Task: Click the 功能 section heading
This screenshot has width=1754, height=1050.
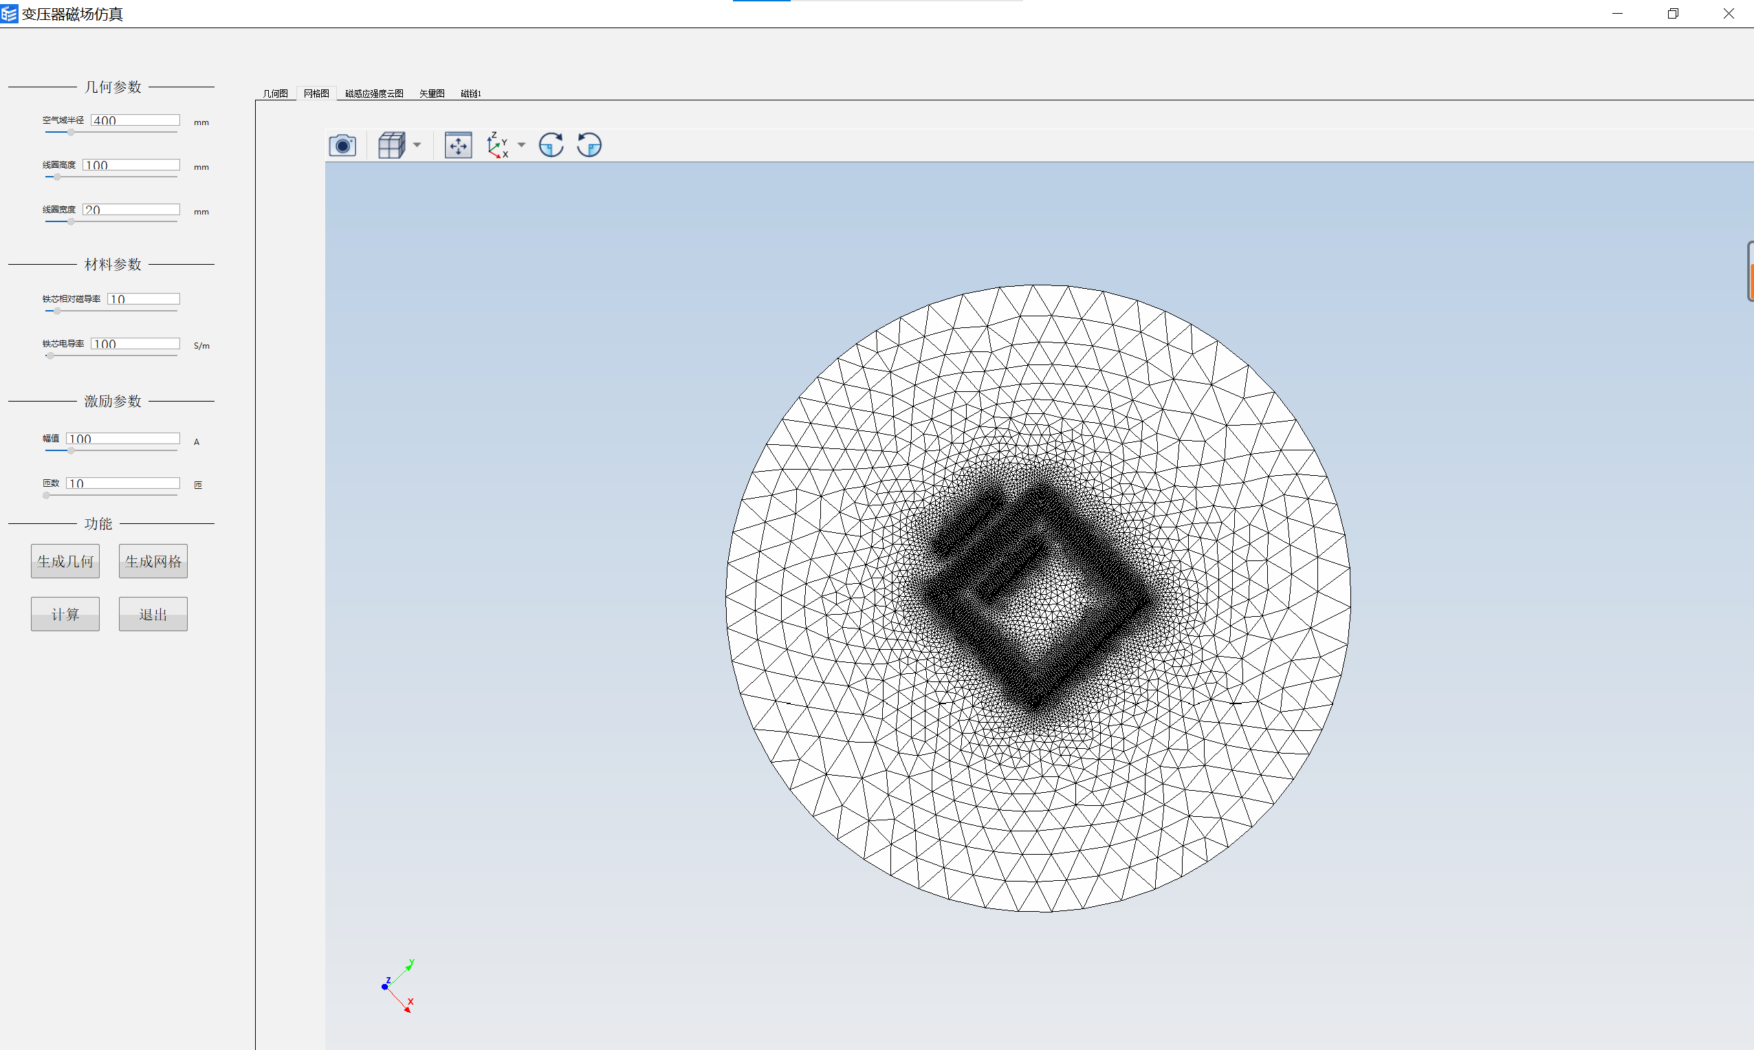Action: click(98, 523)
